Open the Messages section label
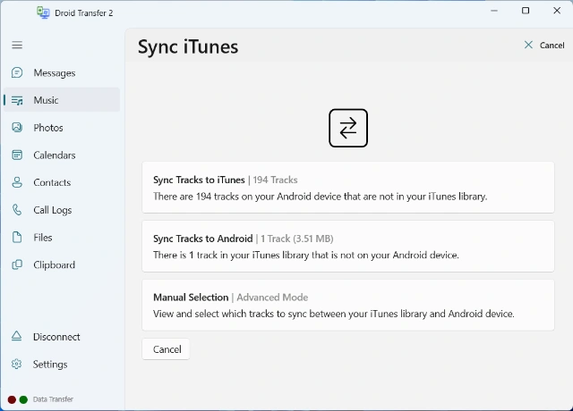The height and width of the screenshot is (411, 573). pos(54,73)
